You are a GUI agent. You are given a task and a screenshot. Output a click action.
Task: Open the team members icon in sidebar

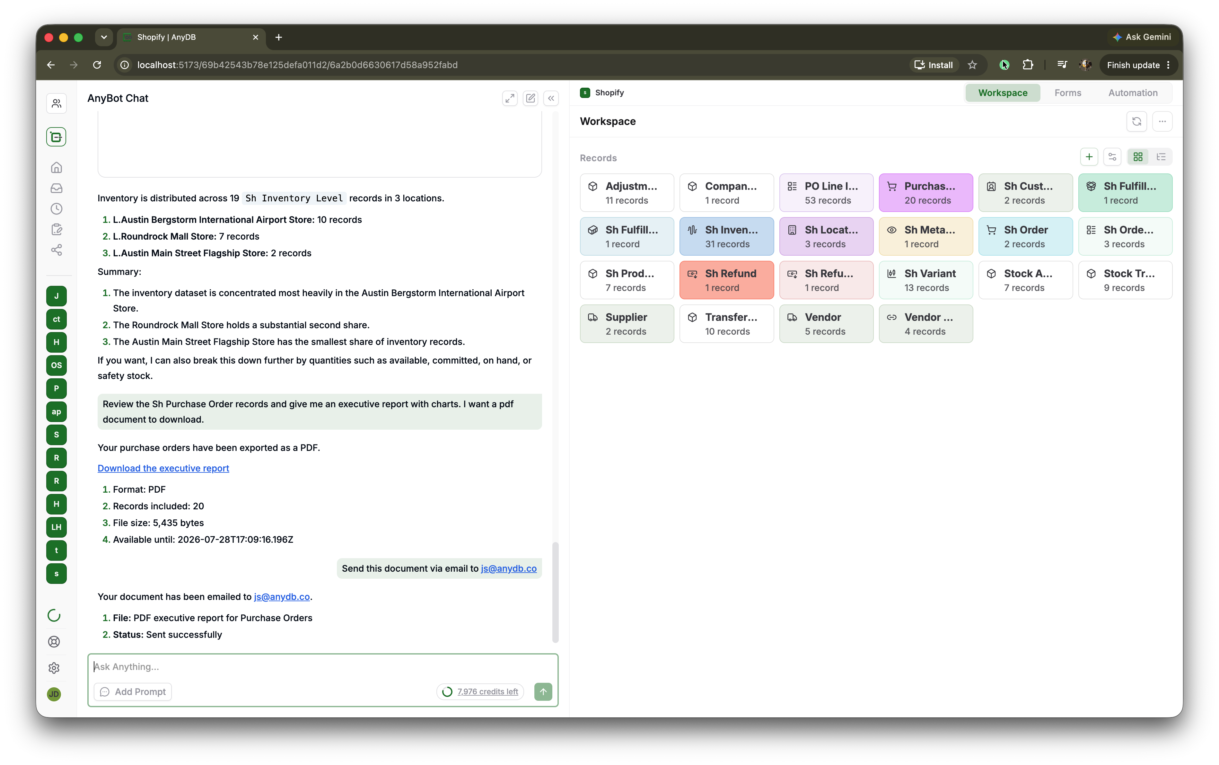[56, 103]
